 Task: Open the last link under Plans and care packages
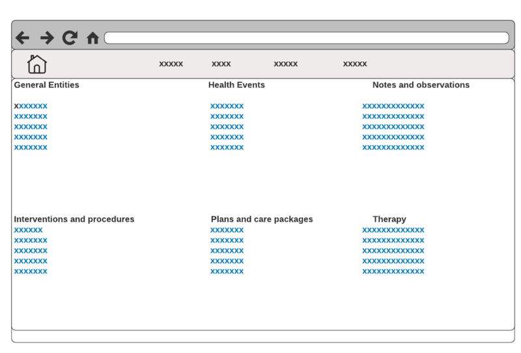pos(227,271)
